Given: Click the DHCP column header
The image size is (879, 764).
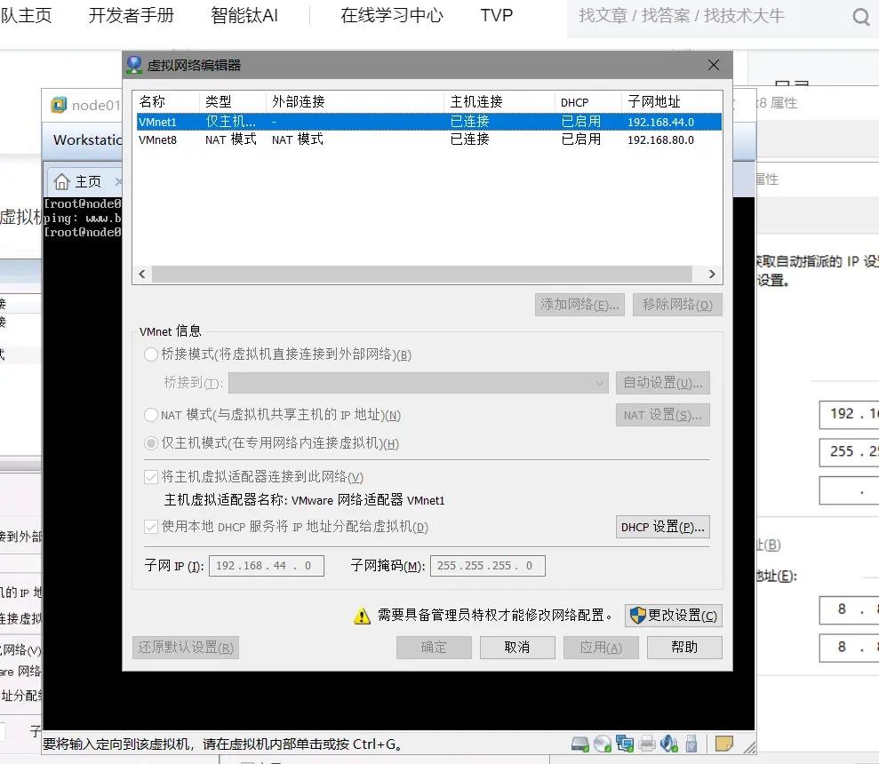Looking at the screenshot, I should (588, 101).
